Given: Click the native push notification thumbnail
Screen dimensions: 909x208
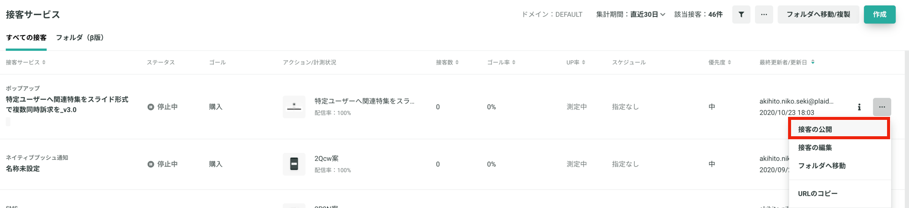Looking at the screenshot, I should pyautogui.click(x=294, y=164).
